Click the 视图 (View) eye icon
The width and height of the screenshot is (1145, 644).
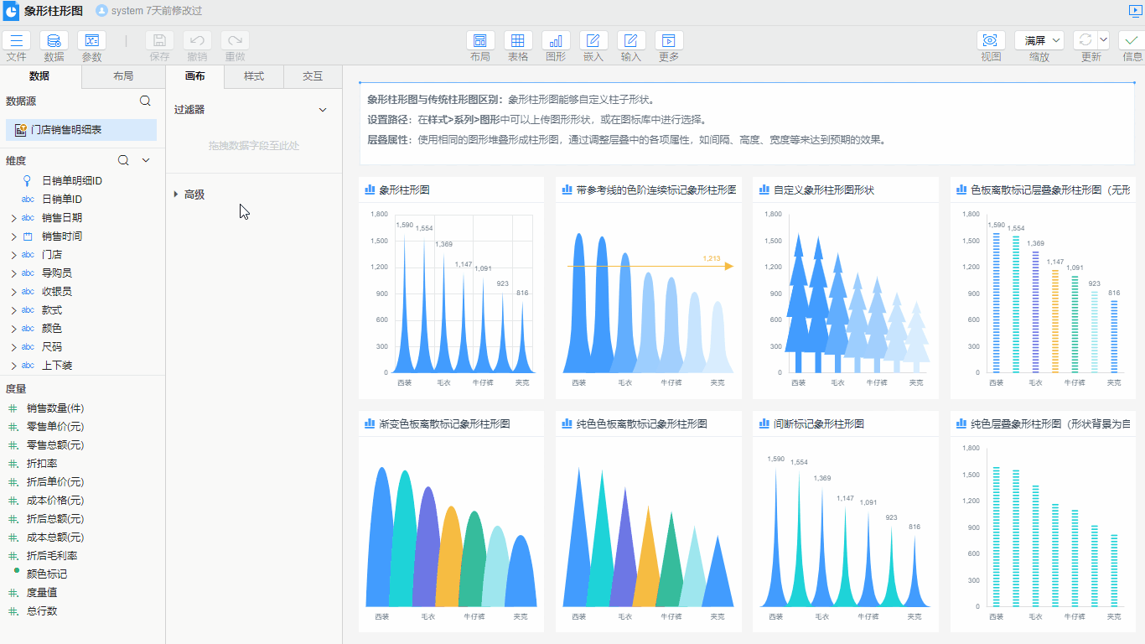coord(991,41)
